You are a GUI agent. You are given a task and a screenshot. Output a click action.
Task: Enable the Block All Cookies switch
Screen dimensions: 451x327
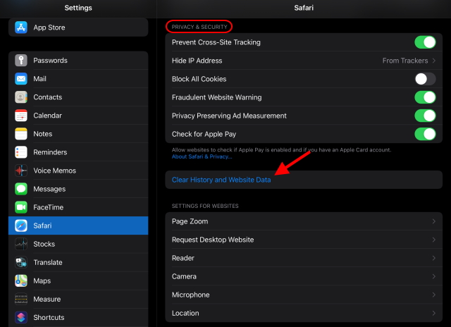click(x=425, y=79)
